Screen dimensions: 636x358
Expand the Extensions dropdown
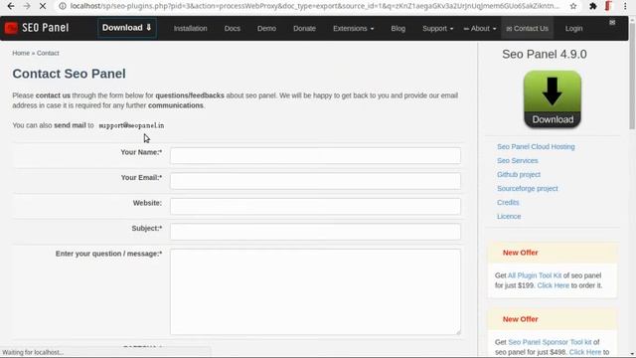click(354, 29)
